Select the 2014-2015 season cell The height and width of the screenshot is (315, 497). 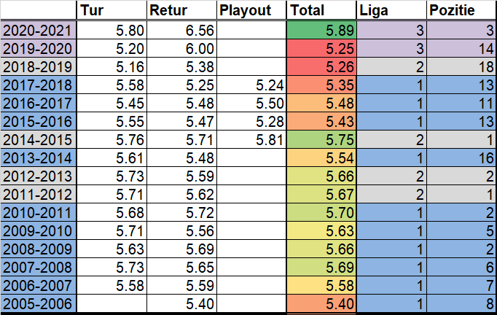38,139
